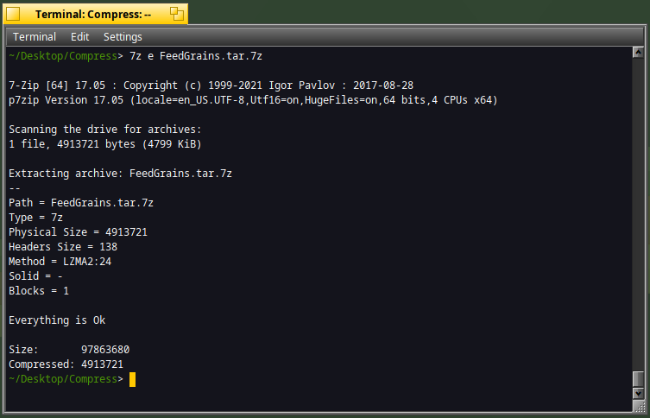Click the "Solid = -" line
Screen dimensions: 650x418
click(35, 275)
